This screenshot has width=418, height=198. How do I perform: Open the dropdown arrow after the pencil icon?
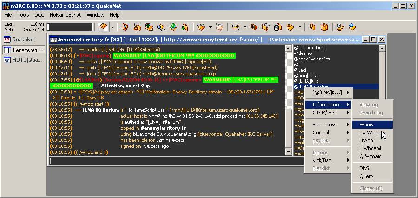(245, 27)
